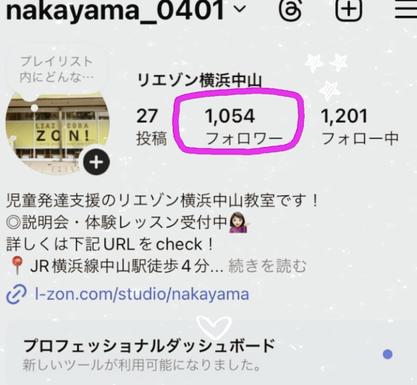
Task: Open the 27 投稿 posts count
Action: tap(151, 127)
